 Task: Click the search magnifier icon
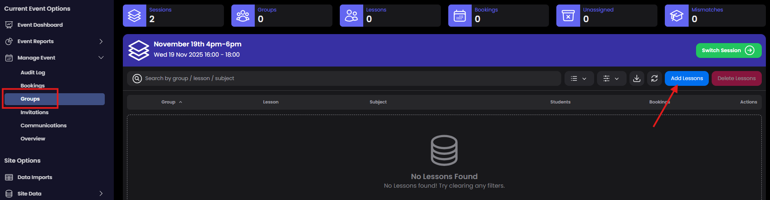137,78
